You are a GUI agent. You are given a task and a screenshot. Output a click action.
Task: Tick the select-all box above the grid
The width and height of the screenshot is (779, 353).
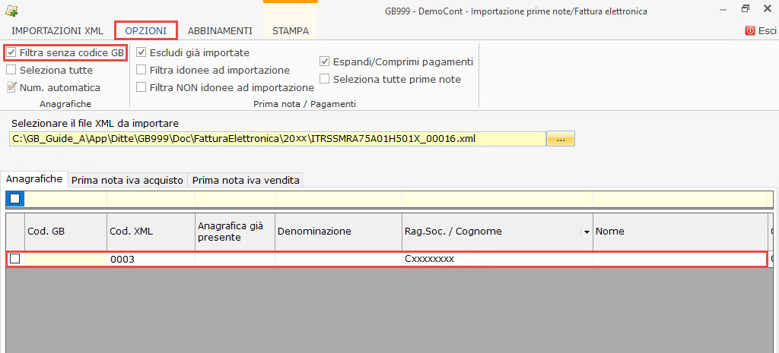15,199
